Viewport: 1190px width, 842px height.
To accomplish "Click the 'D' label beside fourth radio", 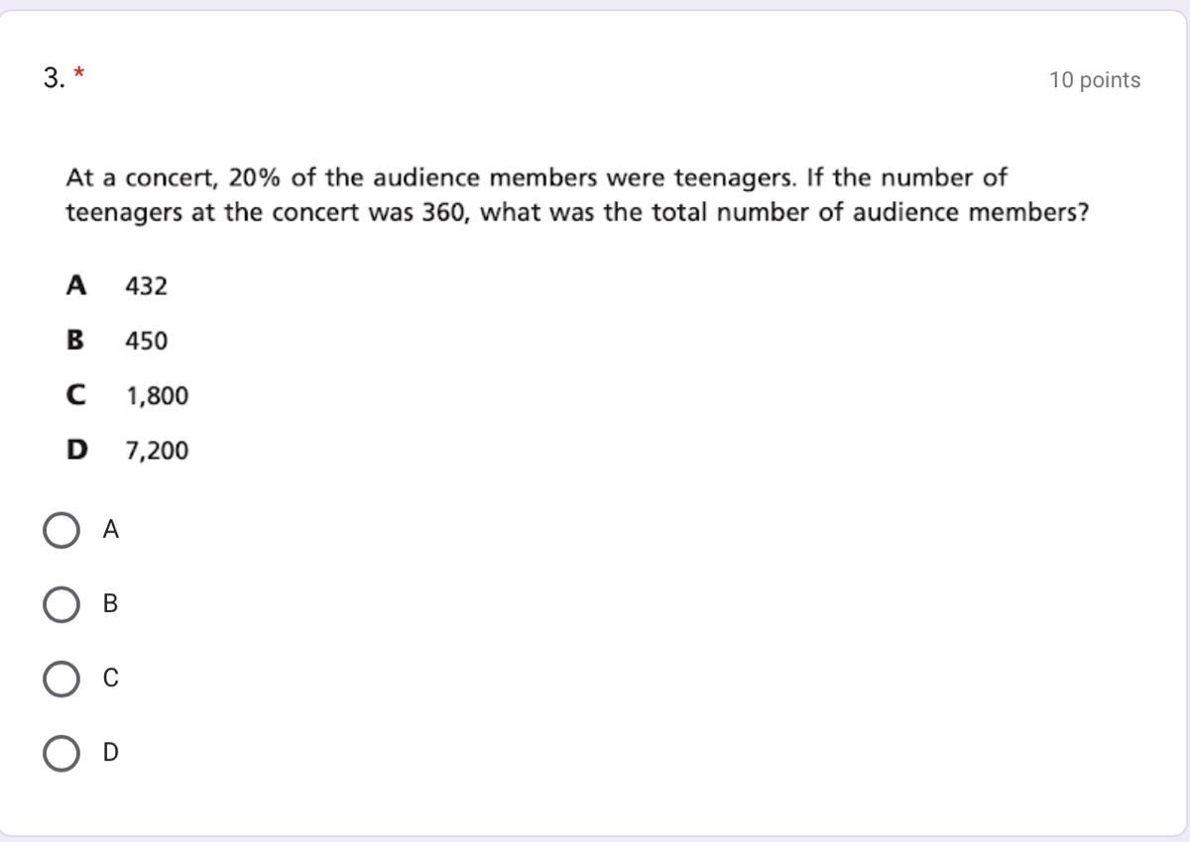I will (x=111, y=753).
